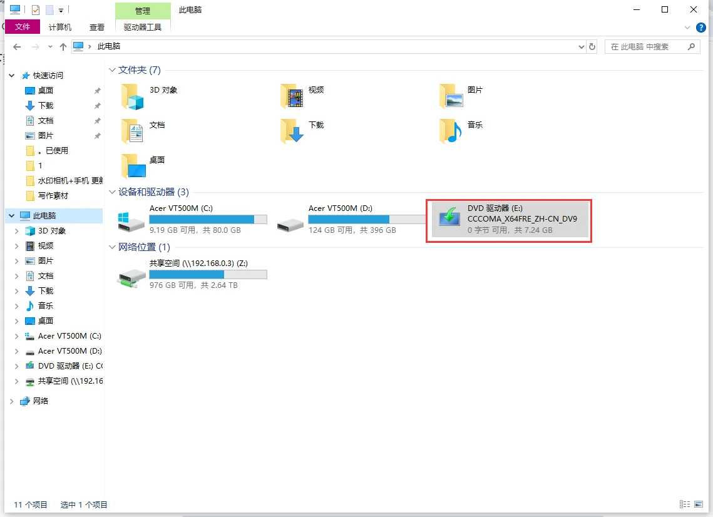Expand Acer VT500M (C:) in navigation pane
Screen dimensions: 713x517
[18, 336]
